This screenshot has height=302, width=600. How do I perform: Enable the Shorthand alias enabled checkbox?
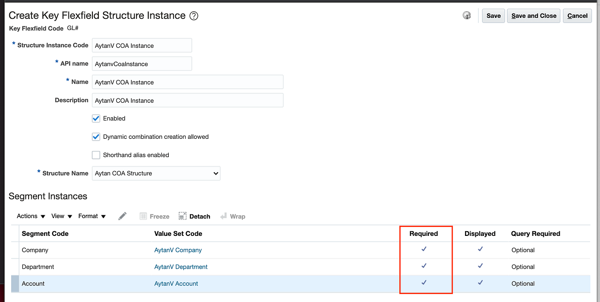point(96,155)
